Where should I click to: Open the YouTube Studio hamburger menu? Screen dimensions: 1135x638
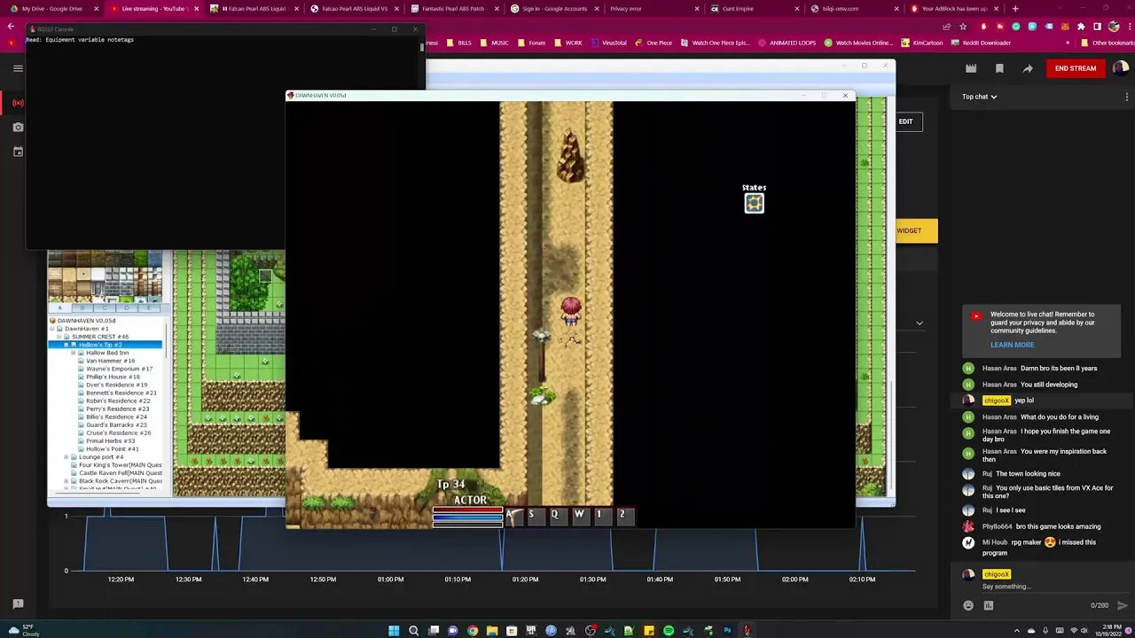(18, 68)
